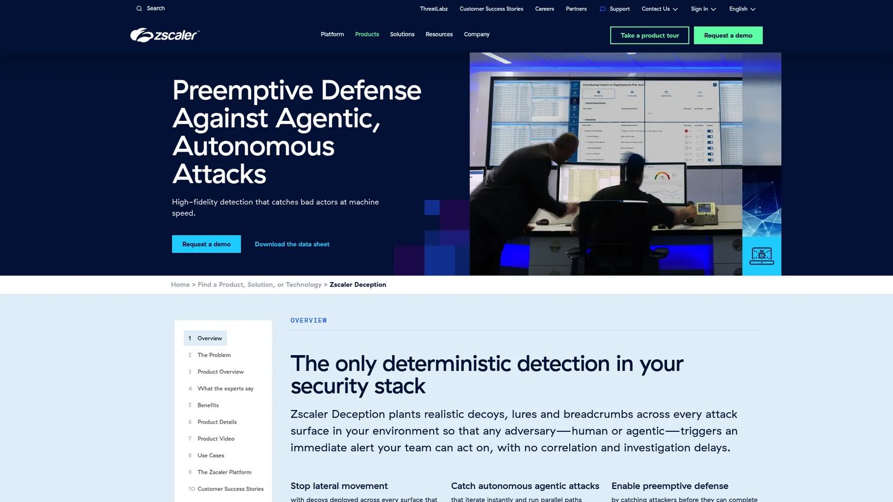Jump to Product Details section
Screen dimensions: 893x502
217,422
